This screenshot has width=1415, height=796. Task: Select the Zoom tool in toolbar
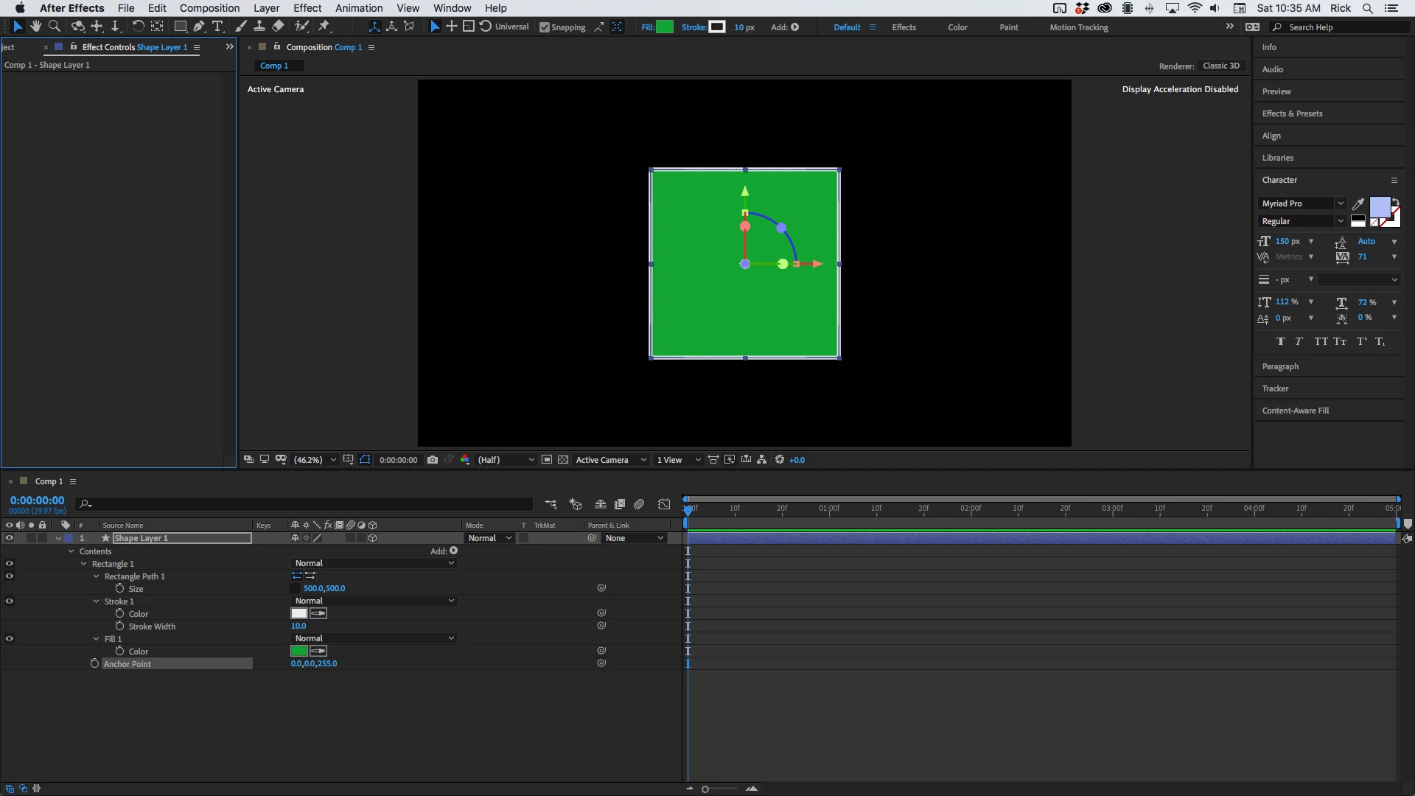(x=55, y=27)
